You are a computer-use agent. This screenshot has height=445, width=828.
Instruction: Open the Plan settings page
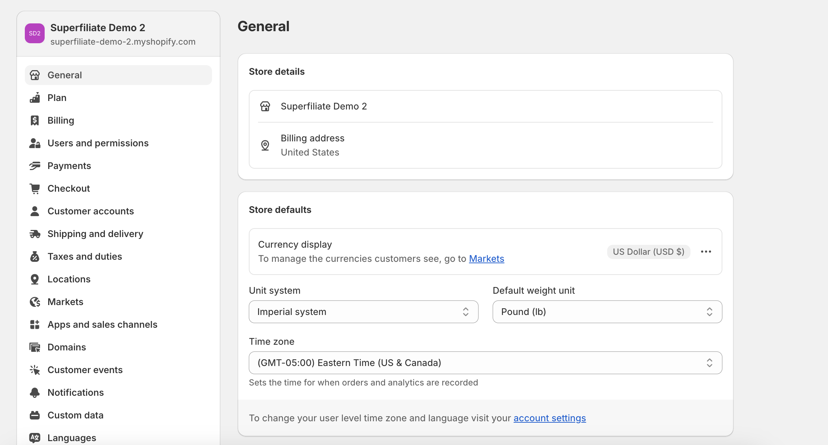tap(118, 98)
